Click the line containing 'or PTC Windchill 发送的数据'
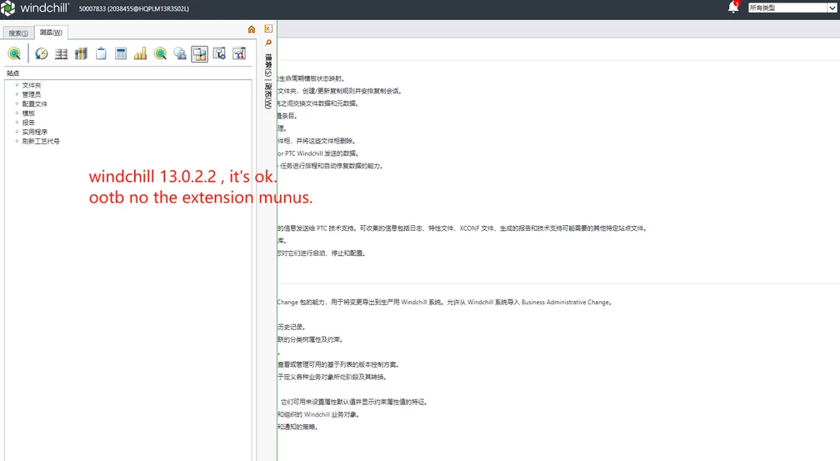840x461 pixels. (317, 153)
